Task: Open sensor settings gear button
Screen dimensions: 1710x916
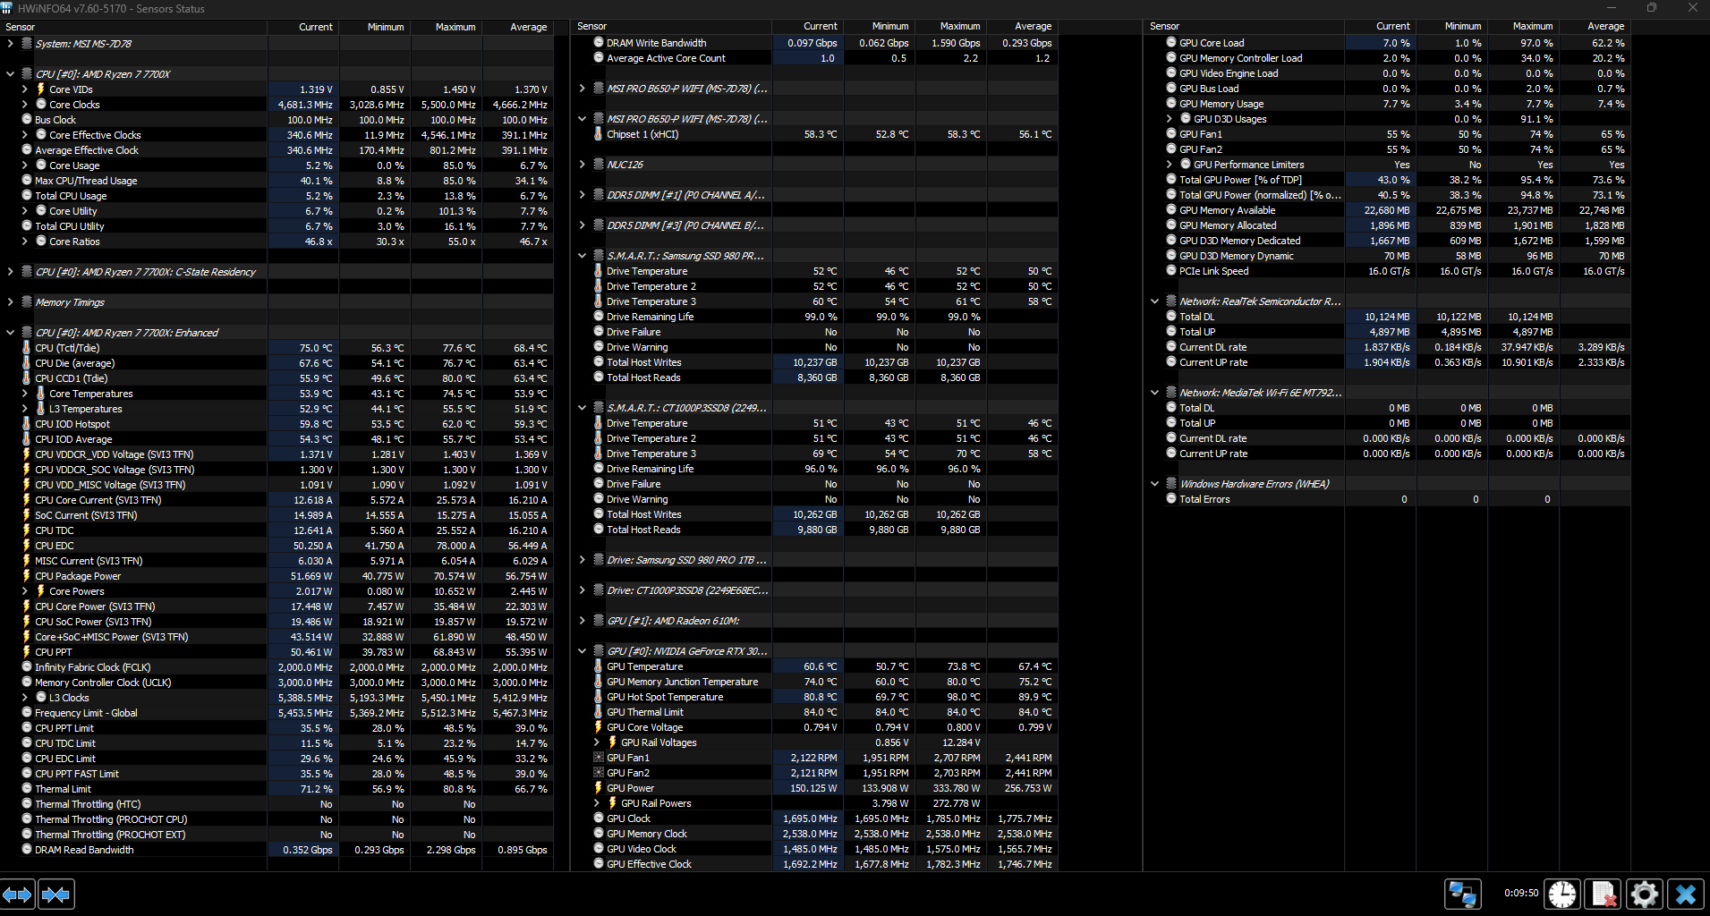Action: (x=1645, y=894)
